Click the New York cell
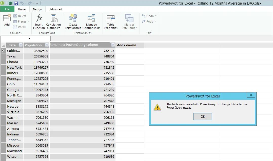The height and width of the screenshot is (161, 273). (x=15, y=67)
